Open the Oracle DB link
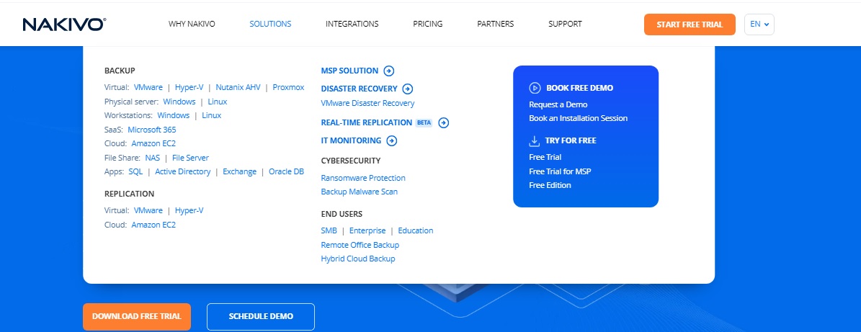This screenshot has height=332, width=861. click(286, 172)
